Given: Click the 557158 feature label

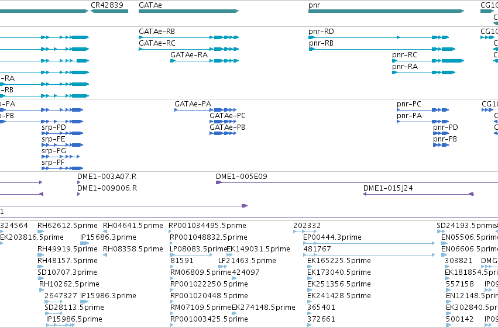Looking at the screenshot, I should click(460, 285).
